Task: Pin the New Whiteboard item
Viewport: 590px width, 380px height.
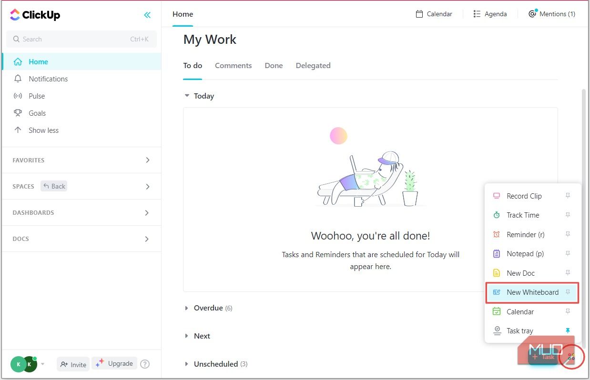Action: (568, 292)
